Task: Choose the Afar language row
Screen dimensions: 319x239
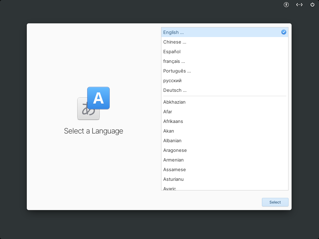Action: [x=225, y=112]
